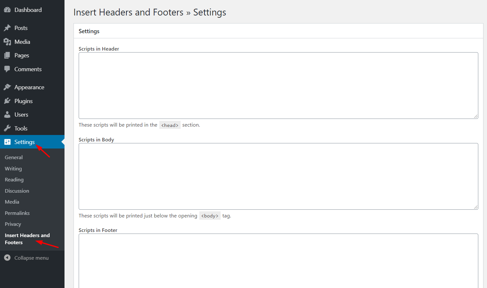
Task: Click the Pages document icon
Action: click(x=7, y=55)
